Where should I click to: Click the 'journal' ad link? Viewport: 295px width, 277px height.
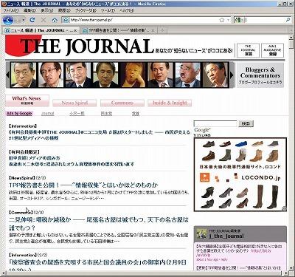coord(48,114)
